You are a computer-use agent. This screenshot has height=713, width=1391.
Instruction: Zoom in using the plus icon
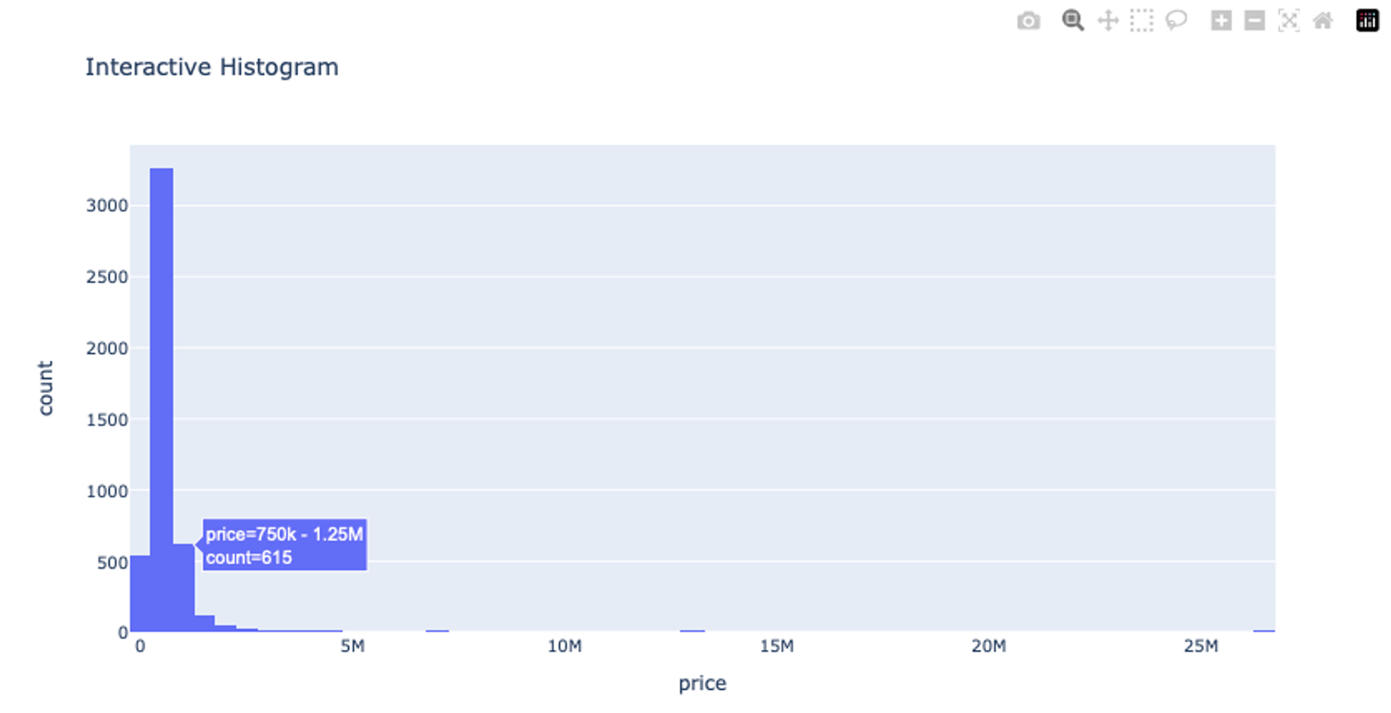click(x=1220, y=21)
